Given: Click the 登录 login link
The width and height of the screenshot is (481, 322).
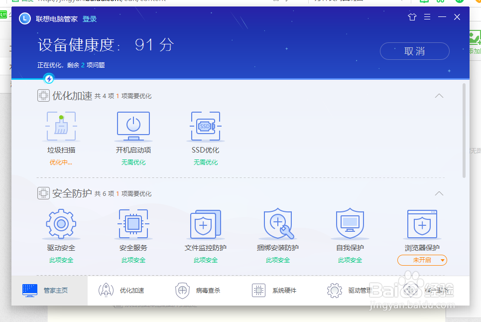Looking at the screenshot, I should click(90, 19).
